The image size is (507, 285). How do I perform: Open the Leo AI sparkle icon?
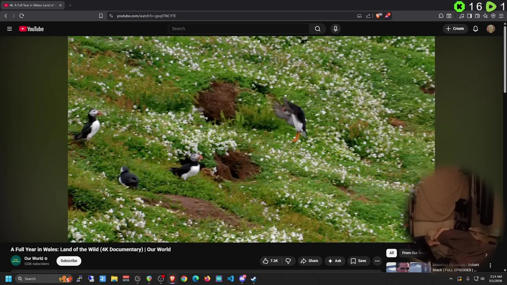(485, 16)
